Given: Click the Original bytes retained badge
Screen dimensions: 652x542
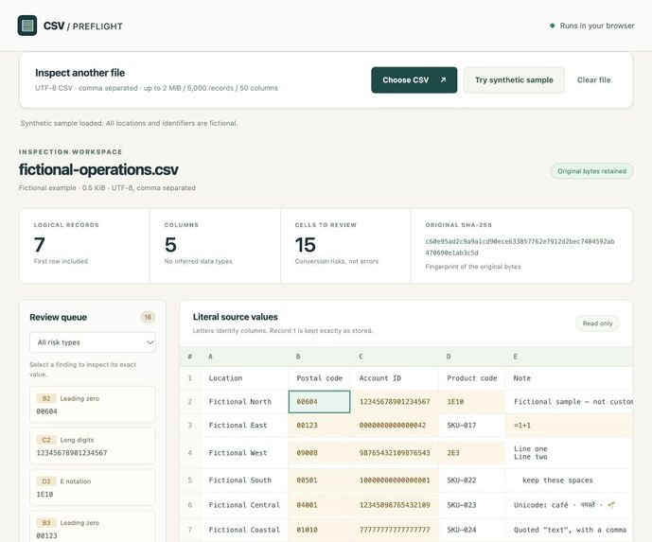Looking at the screenshot, I should coord(591,171).
